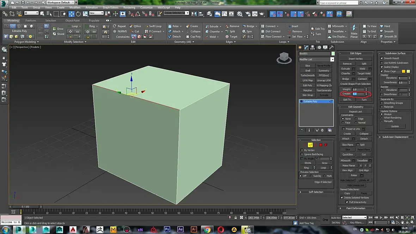Activate the Rotate transform tool
416x234 pixels.
pyautogui.click(x=78, y=14)
